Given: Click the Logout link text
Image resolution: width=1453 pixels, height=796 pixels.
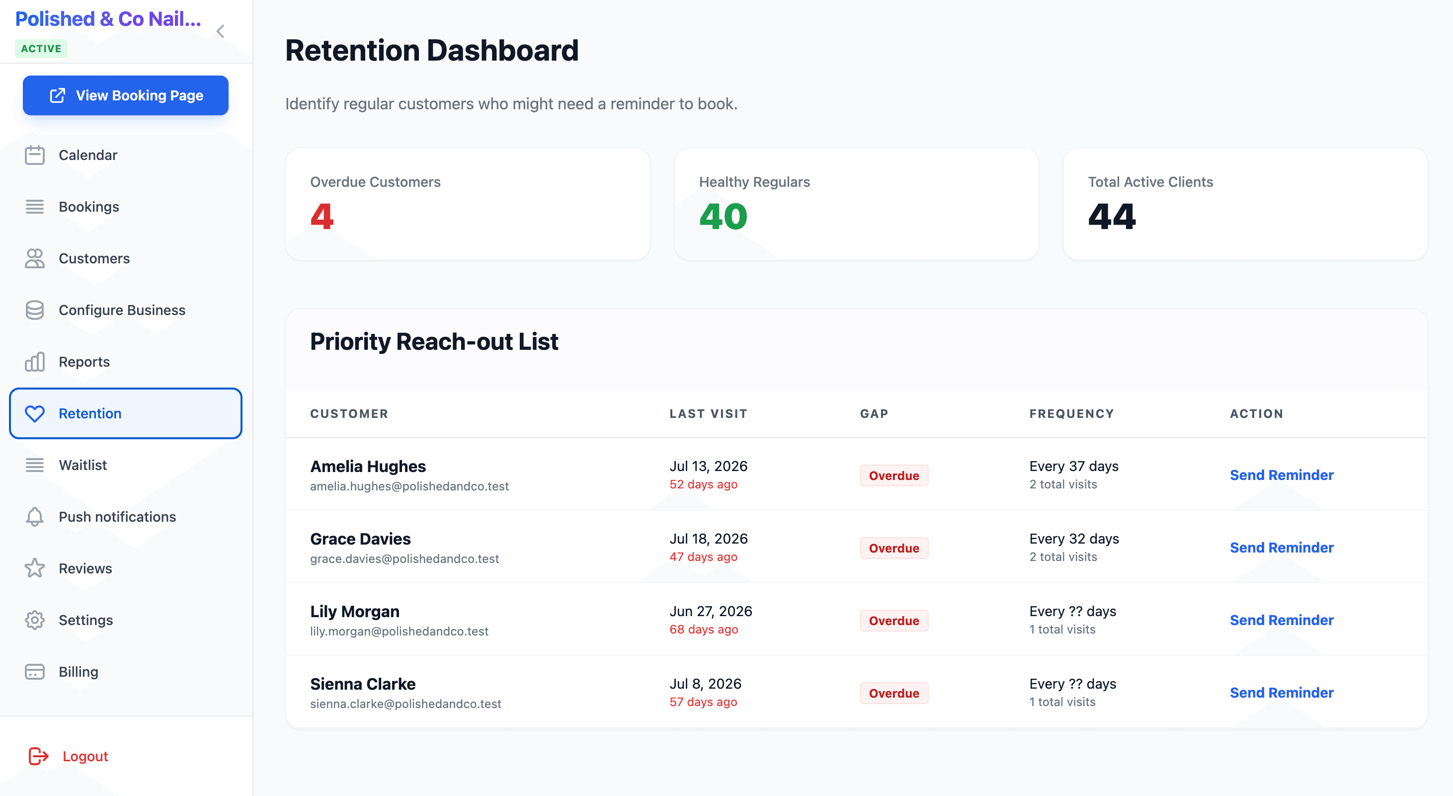Looking at the screenshot, I should pos(85,756).
